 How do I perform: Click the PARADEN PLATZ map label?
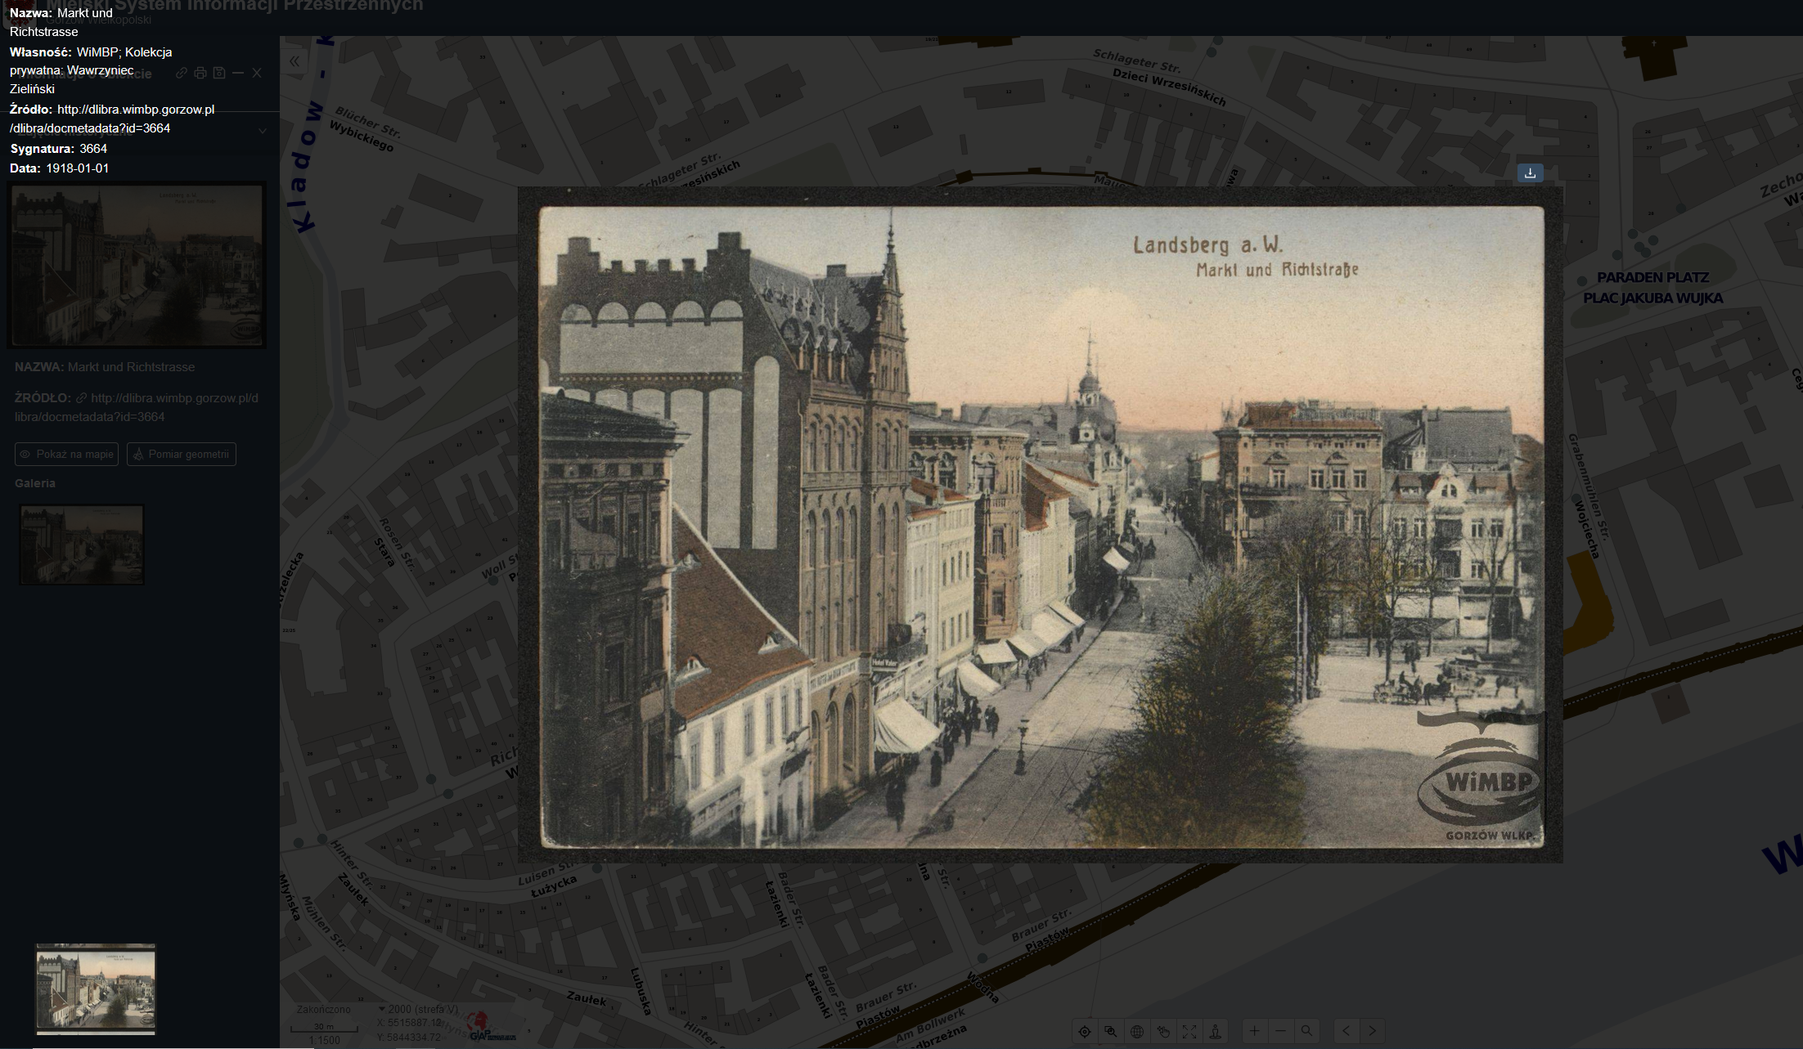click(x=1653, y=277)
